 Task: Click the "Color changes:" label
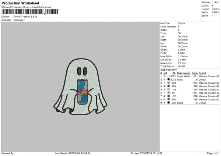(168, 26)
